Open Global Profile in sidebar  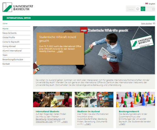coord(9,37)
